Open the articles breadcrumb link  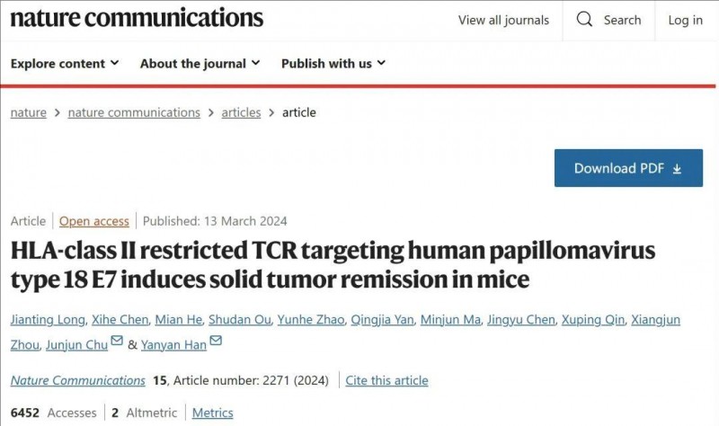(x=241, y=112)
